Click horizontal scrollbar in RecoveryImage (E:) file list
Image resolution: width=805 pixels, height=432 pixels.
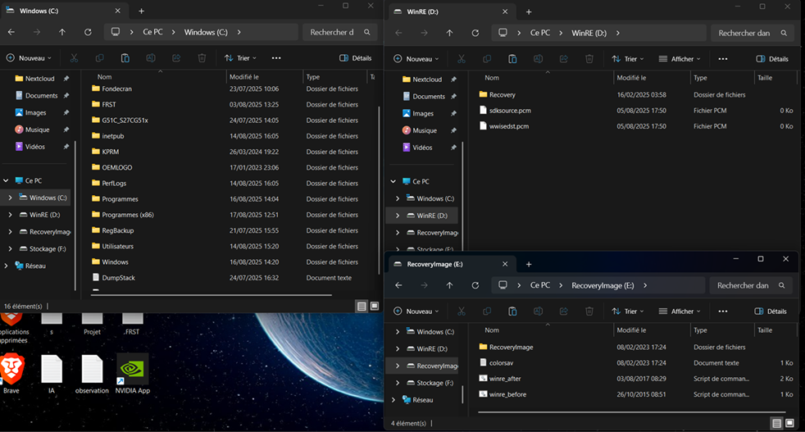point(631,412)
